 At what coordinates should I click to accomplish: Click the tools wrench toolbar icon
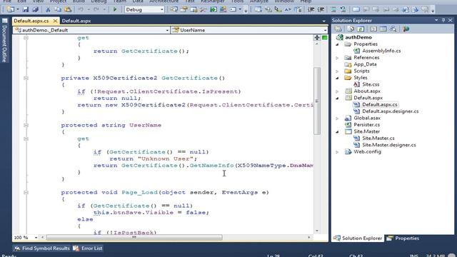(203, 9)
